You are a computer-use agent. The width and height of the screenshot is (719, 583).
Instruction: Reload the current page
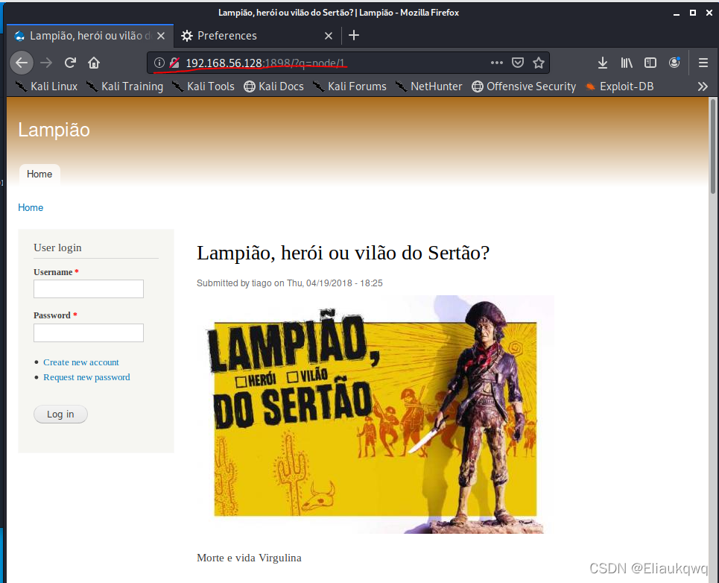click(70, 63)
